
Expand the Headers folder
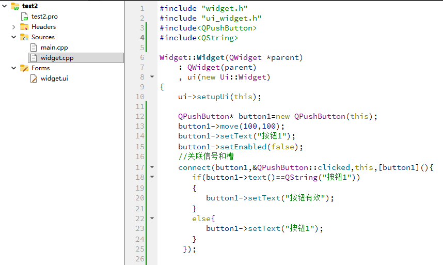[13, 27]
